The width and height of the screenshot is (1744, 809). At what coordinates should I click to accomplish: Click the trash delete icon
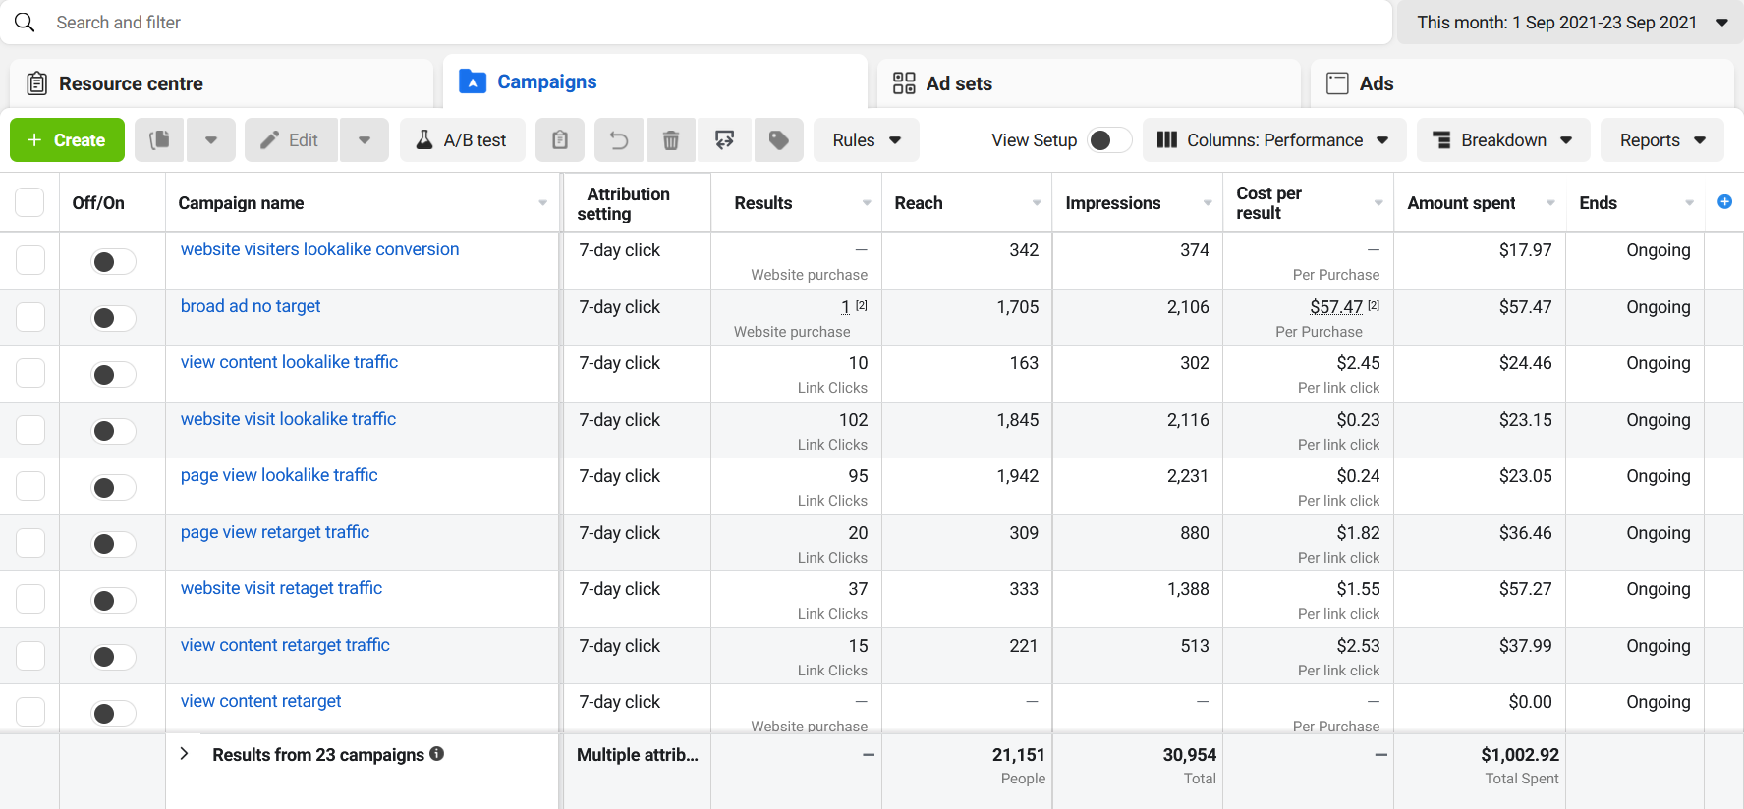tap(671, 140)
